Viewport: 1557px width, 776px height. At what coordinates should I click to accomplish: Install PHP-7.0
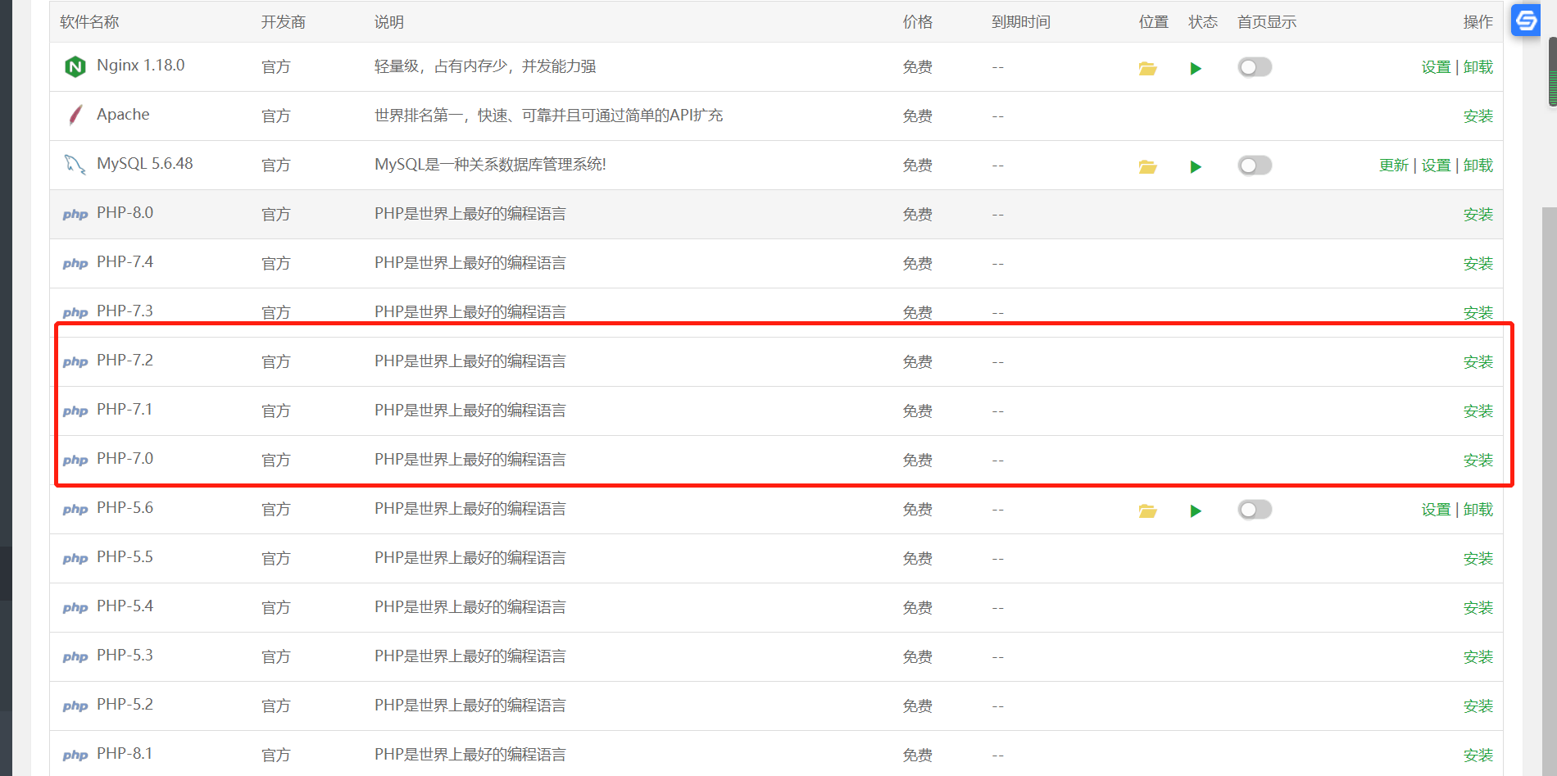pos(1478,461)
